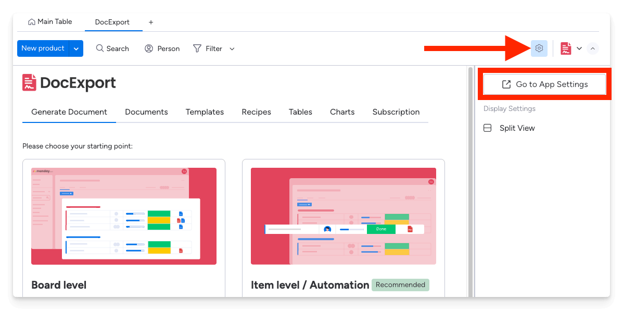This screenshot has width=623, height=310.
Task: Select the Board level thumbnail image
Action: click(x=124, y=216)
